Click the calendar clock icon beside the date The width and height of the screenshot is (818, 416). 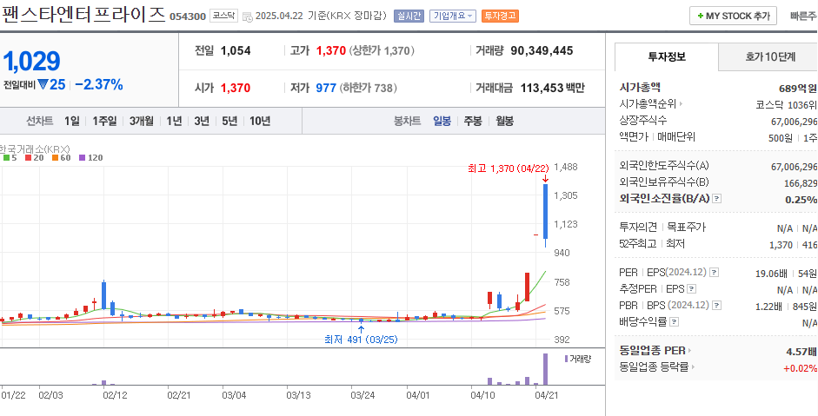coord(248,17)
